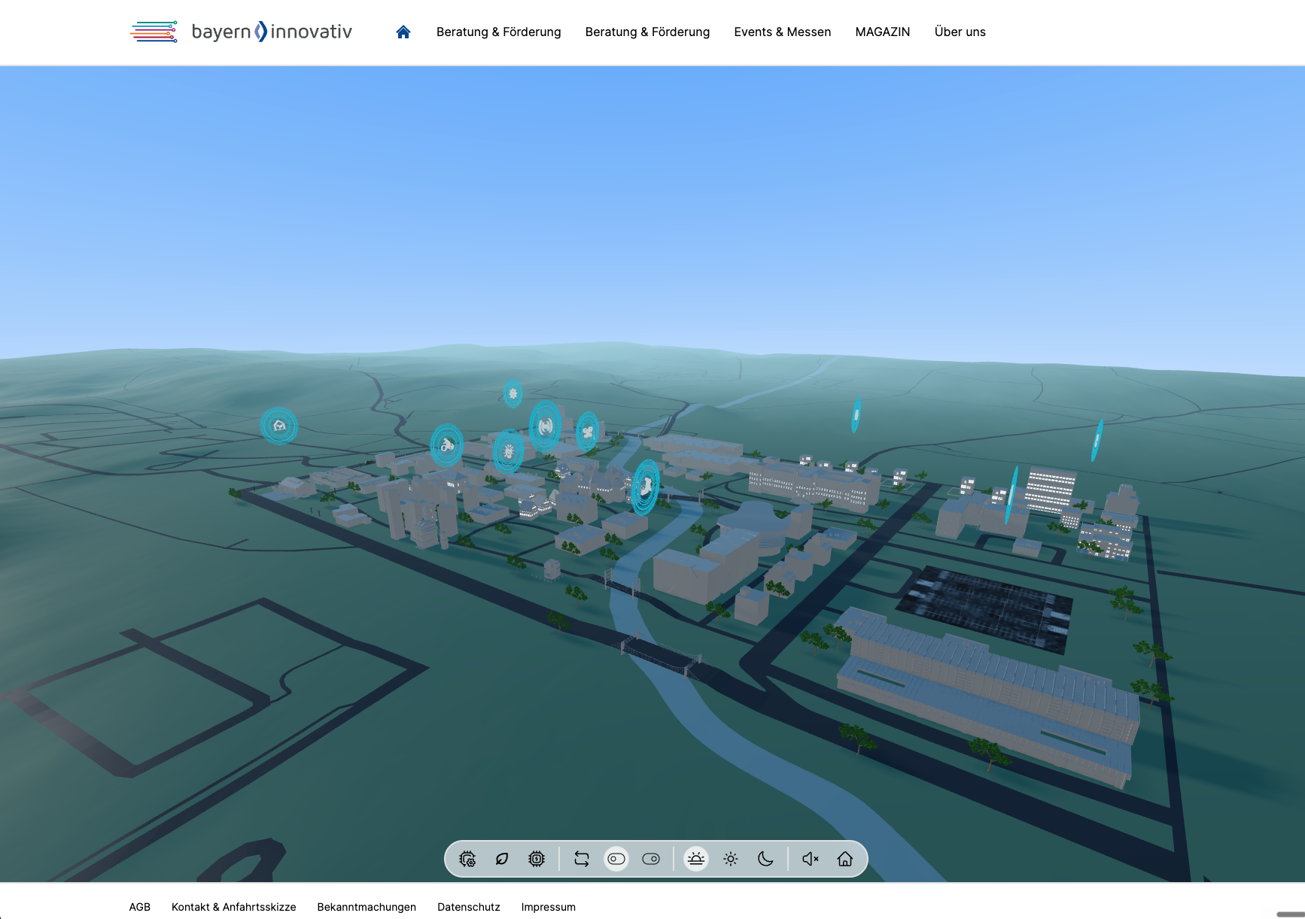Select the cyclist hotspot marker in scene
The height and width of the screenshot is (919, 1305).
[447, 445]
